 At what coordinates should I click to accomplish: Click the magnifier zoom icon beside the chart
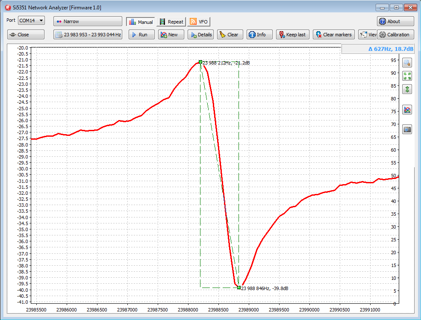pyautogui.click(x=407, y=62)
